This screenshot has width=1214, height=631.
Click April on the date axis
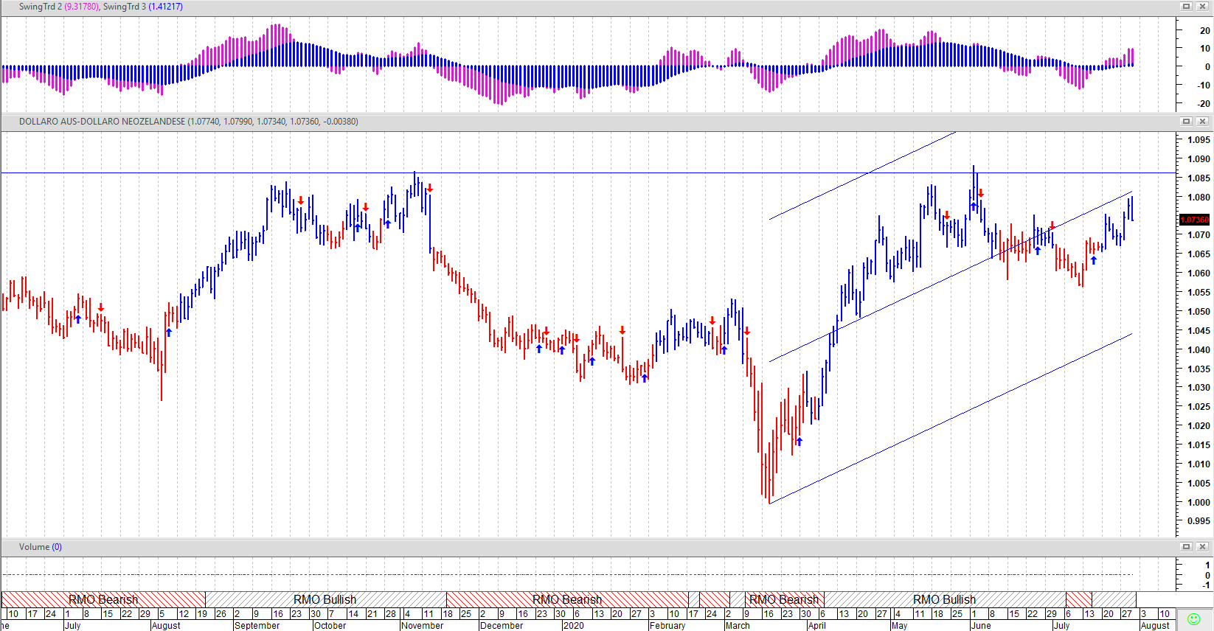pyautogui.click(x=816, y=626)
